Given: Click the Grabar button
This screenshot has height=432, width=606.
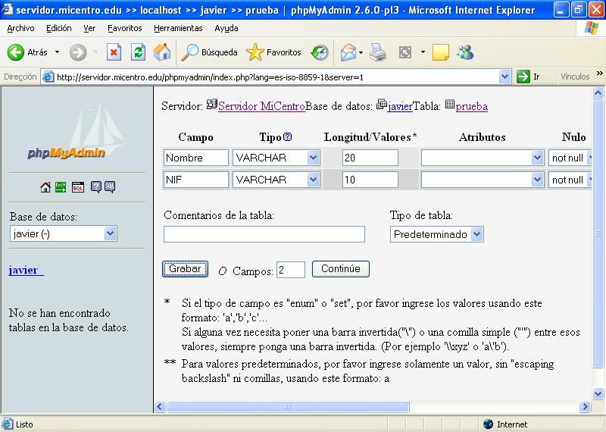Looking at the screenshot, I should (185, 269).
